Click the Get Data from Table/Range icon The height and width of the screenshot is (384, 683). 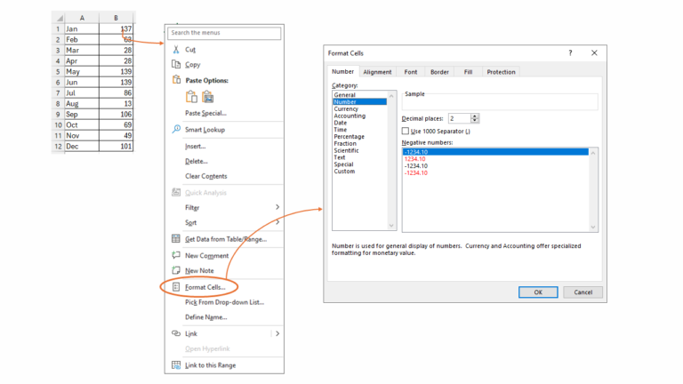(176, 239)
